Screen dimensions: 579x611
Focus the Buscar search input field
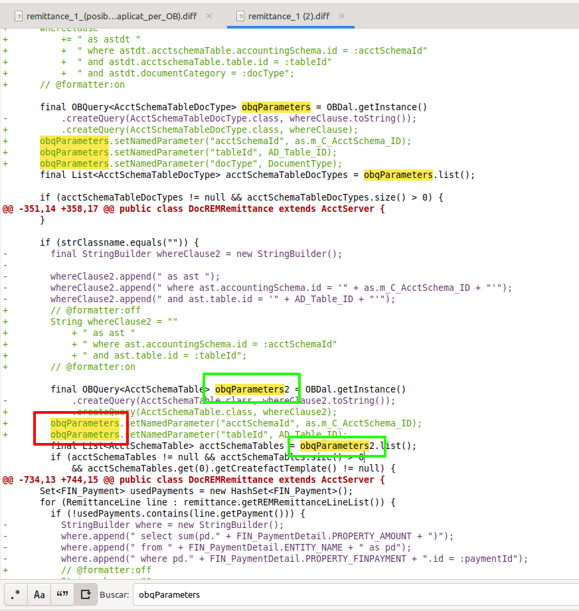(x=352, y=594)
